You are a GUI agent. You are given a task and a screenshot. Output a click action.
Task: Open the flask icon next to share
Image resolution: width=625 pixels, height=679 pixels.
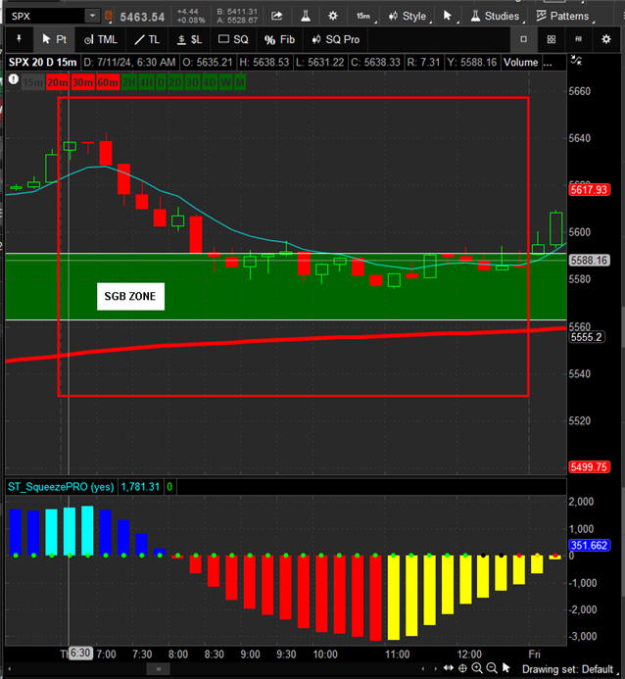[x=306, y=16]
